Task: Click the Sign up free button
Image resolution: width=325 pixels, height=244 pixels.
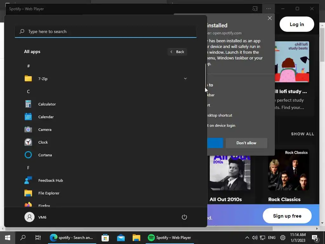Action: 287,216
